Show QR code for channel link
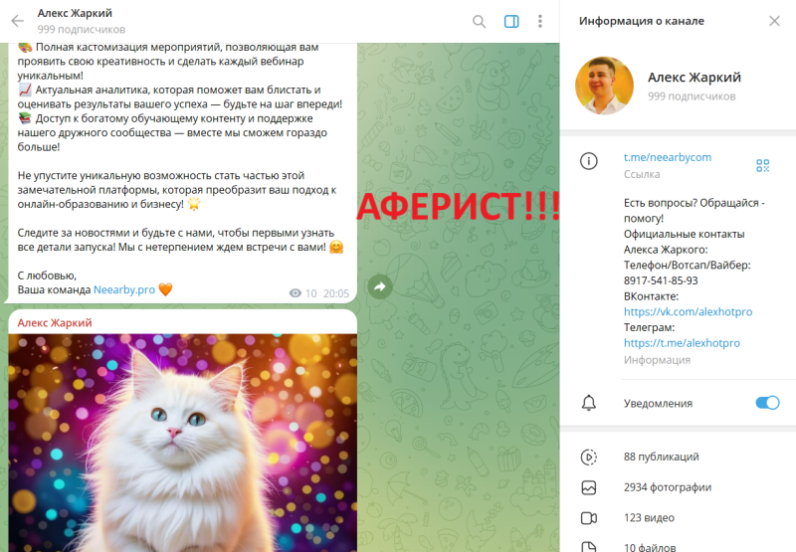This screenshot has width=796, height=552. 762,165
